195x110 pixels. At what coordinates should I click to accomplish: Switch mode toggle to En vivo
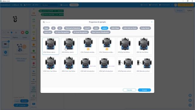click(x=24, y=101)
